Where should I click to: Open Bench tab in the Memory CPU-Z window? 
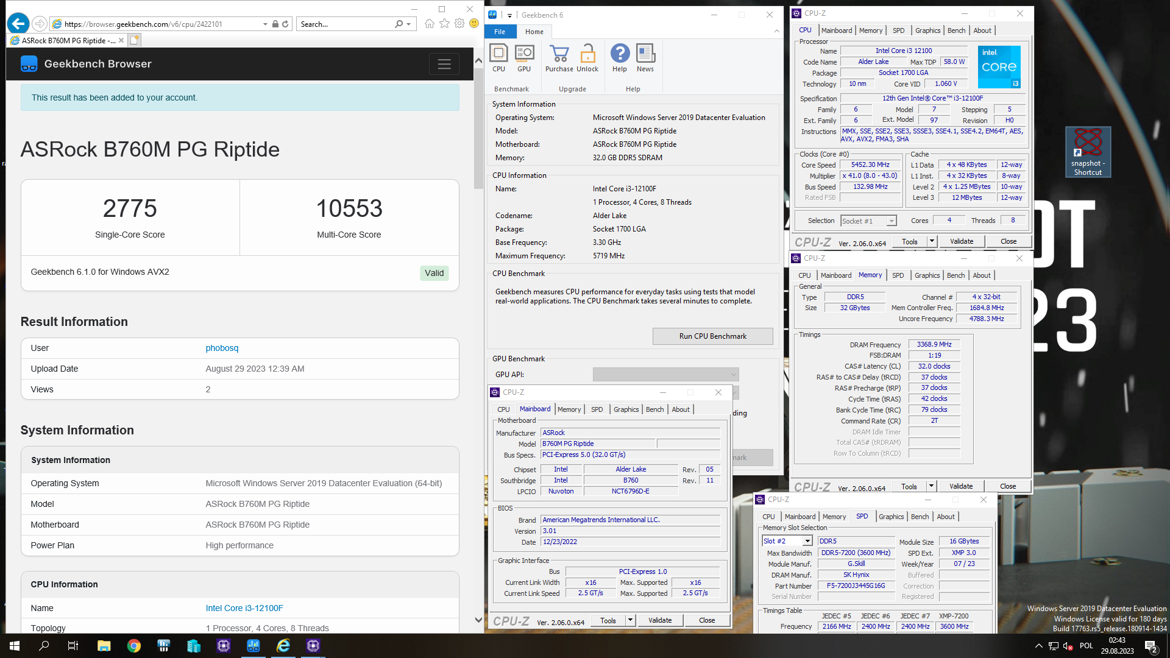tap(955, 275)
